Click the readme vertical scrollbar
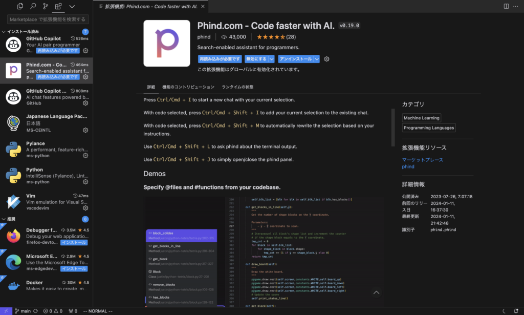This screenshot has width=524, height=315. (393, 128)
